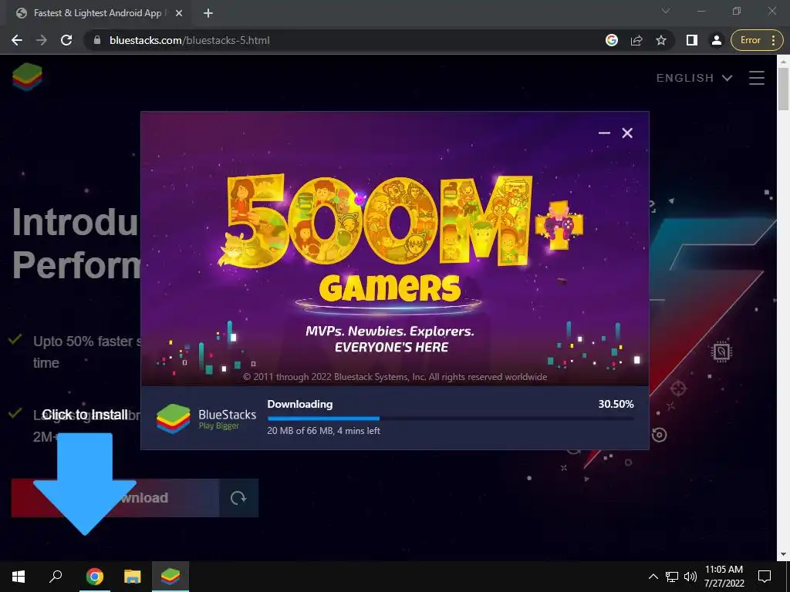Open volume control tray icon

pyautogui.click(x=690, y=577)
